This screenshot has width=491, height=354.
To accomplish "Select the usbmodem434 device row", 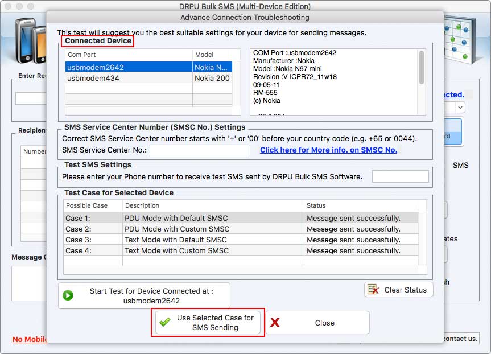I will 148,78.
